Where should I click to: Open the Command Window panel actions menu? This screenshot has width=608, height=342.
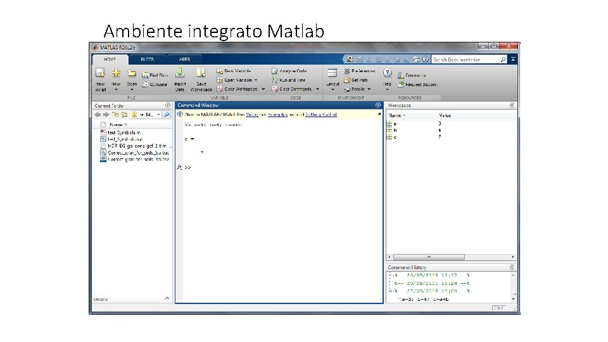tap(378, 105)
